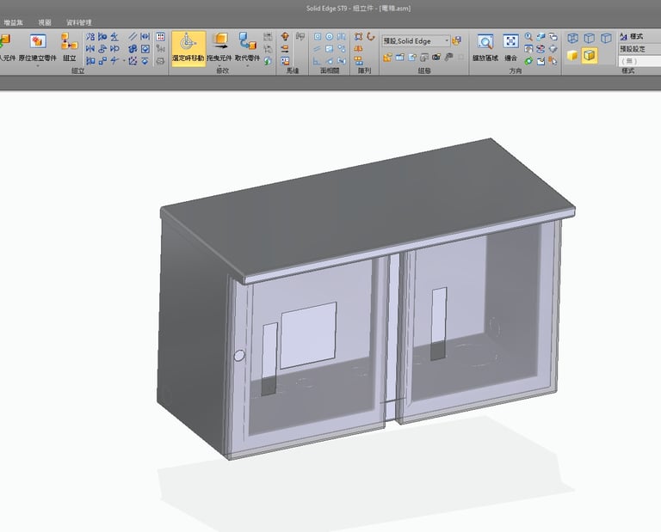
Task: Select the center-plane relationship icon with facing arrows
Action: (x=145, y=37)
